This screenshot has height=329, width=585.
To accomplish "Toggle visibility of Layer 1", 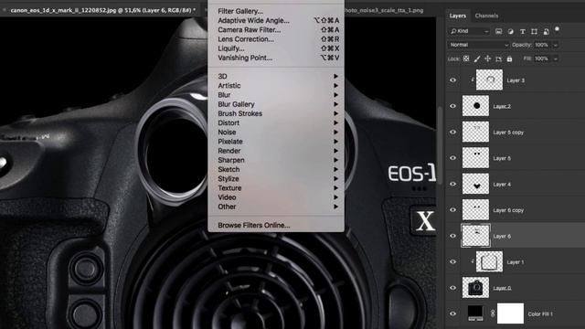I will (453, 261).
